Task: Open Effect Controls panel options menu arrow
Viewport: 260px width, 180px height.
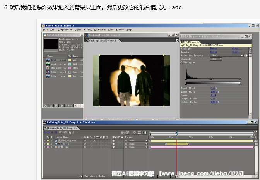Action: 250,49
